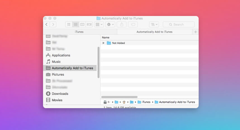Click the close window button

pyautogui.click(x=45, y=18)
